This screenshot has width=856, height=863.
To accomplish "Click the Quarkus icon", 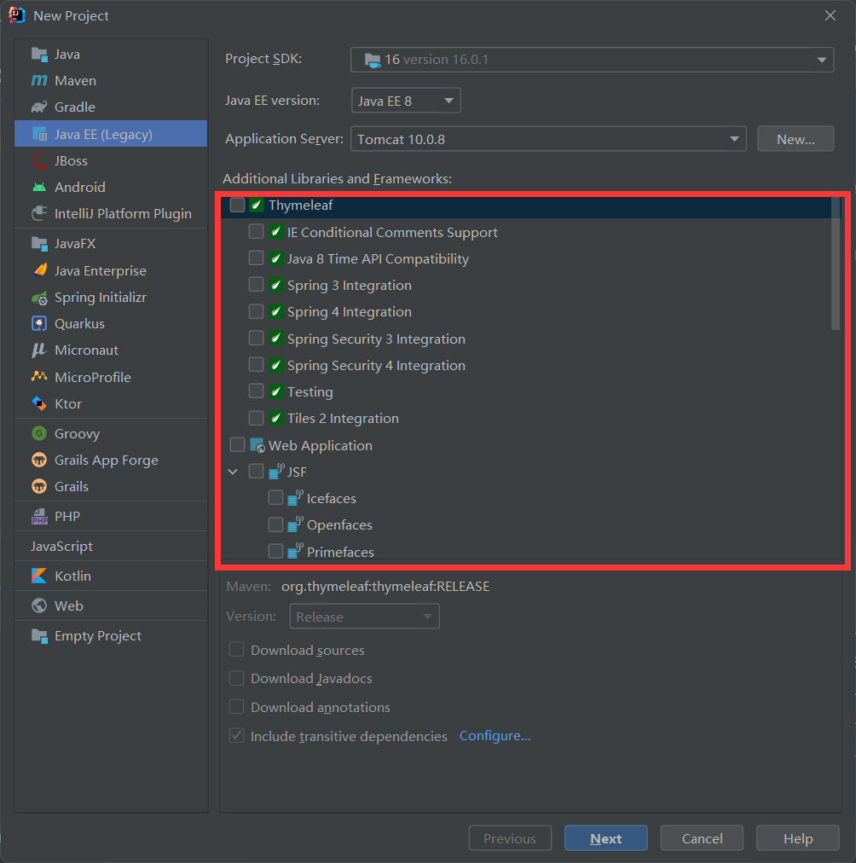I will coord(39,324).
